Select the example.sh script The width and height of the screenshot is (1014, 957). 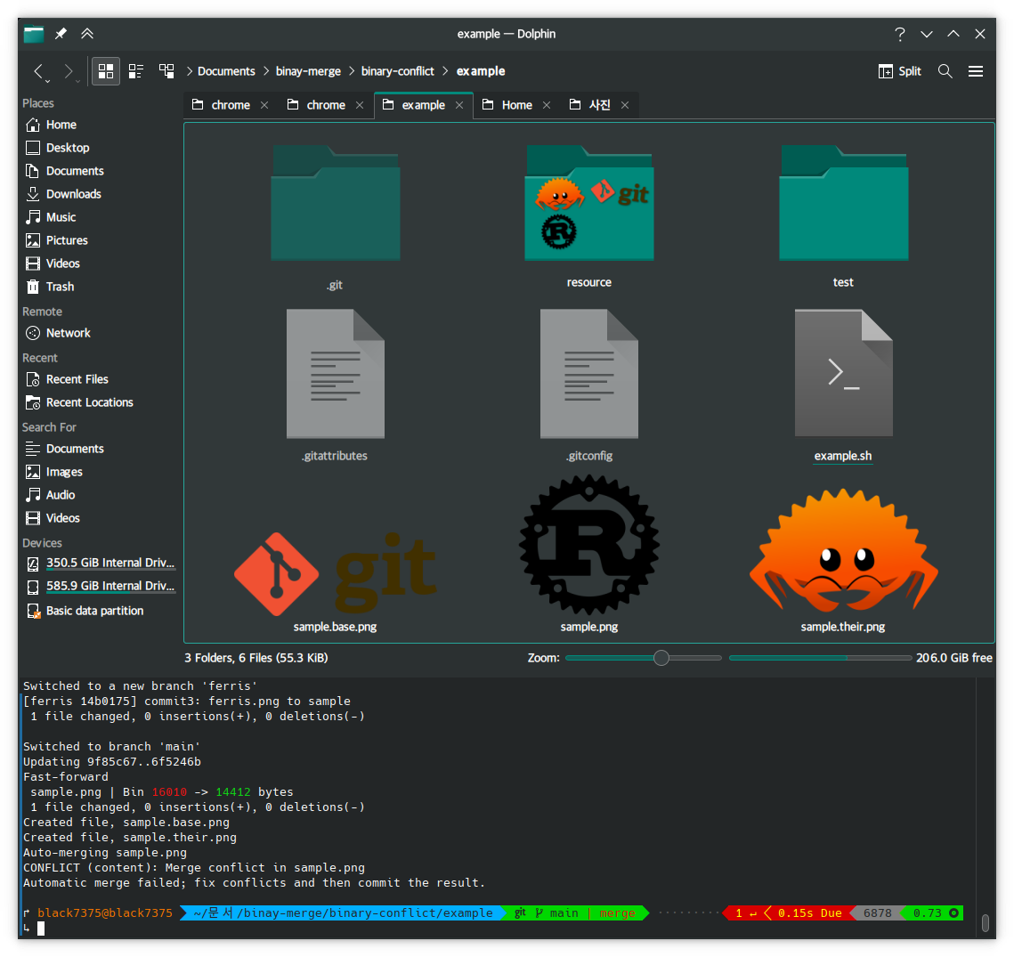pyautogui.click(x=843, y=374)
